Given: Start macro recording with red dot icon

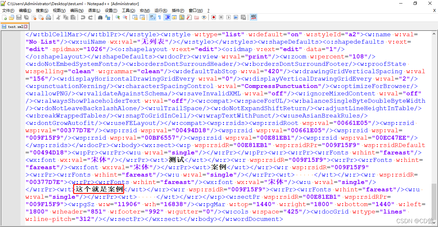Looking at the screenshot, I should pos(214,17).
